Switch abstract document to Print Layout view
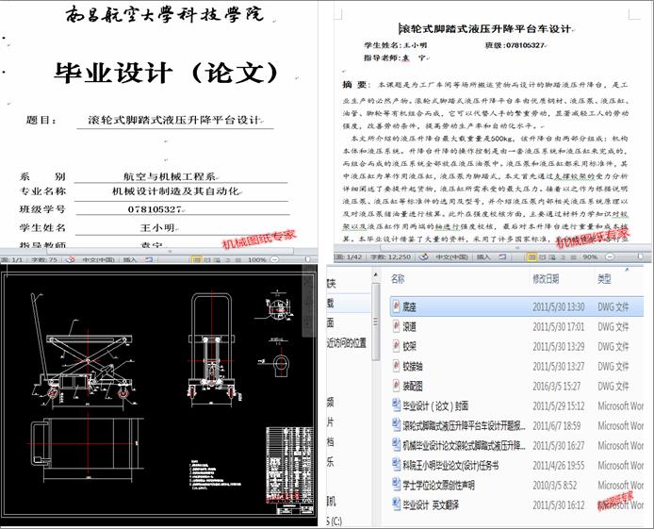Viewport: 654px width, 529px height. pos(531,257)
